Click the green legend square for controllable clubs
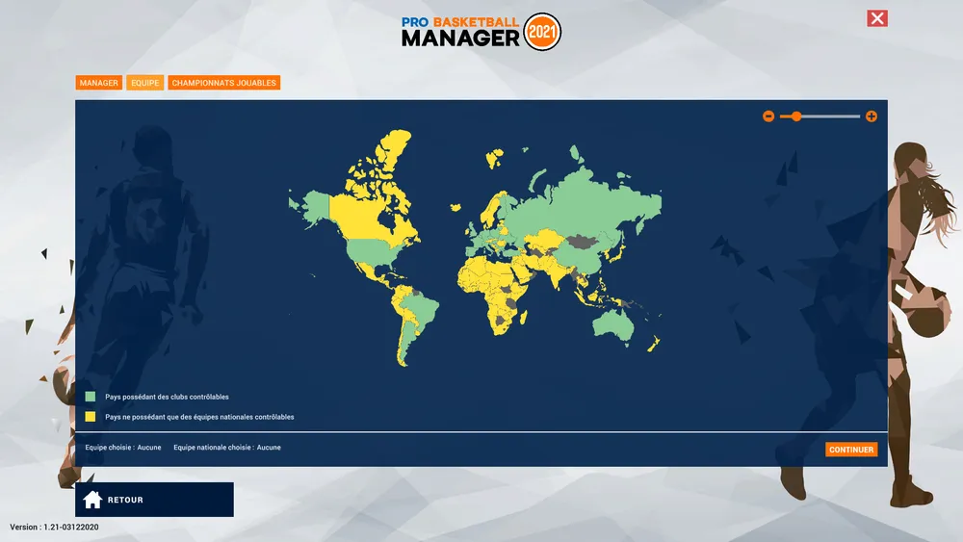963x542 pixels. [91, 397]
